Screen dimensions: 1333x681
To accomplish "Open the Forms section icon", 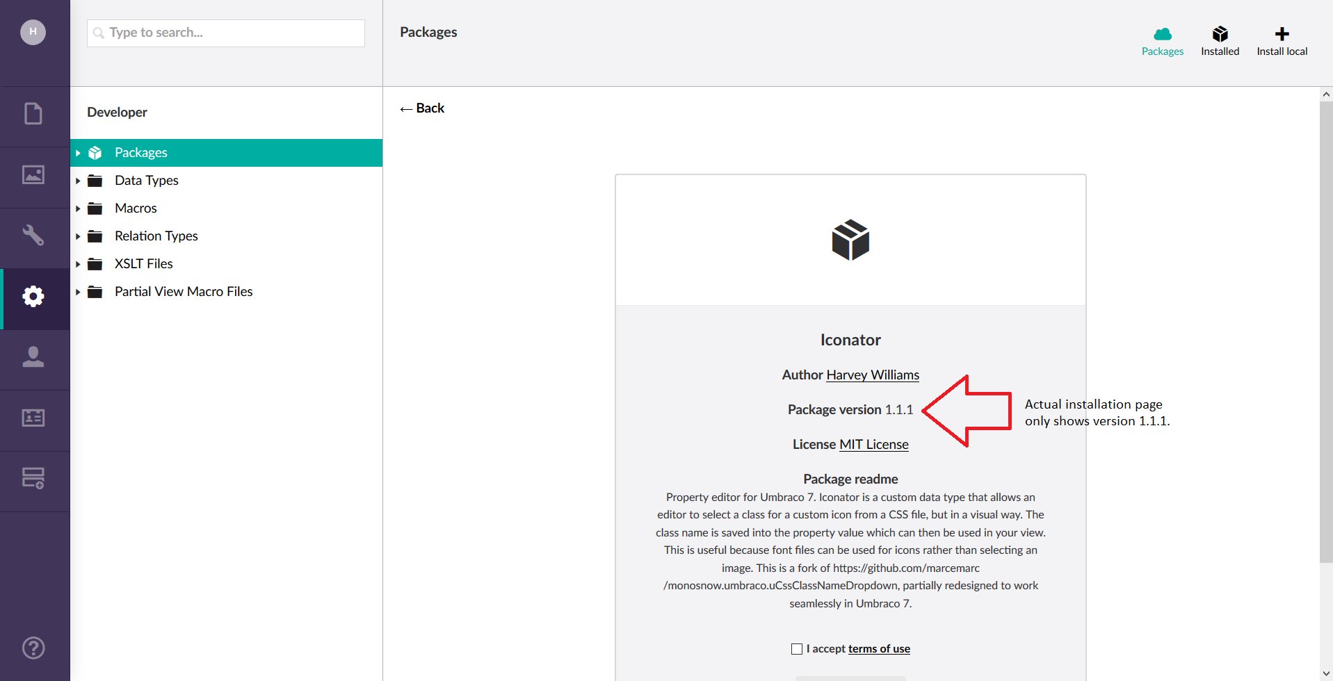I will [x=33, y=478].
